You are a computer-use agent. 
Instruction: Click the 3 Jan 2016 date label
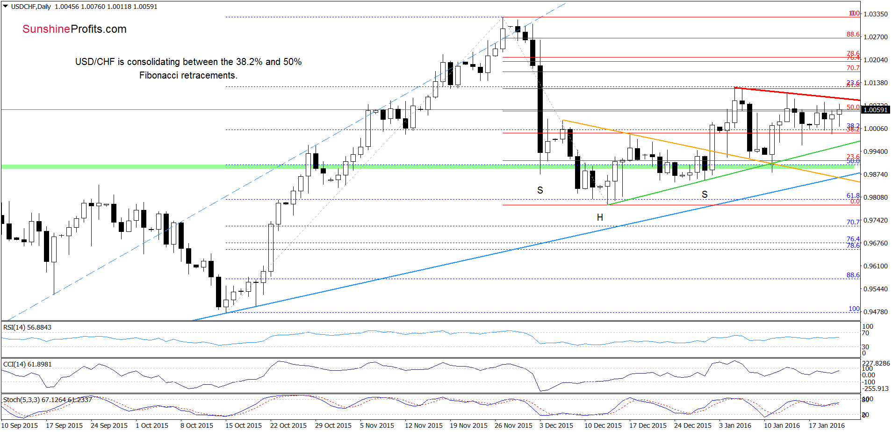tap(735, 425)
